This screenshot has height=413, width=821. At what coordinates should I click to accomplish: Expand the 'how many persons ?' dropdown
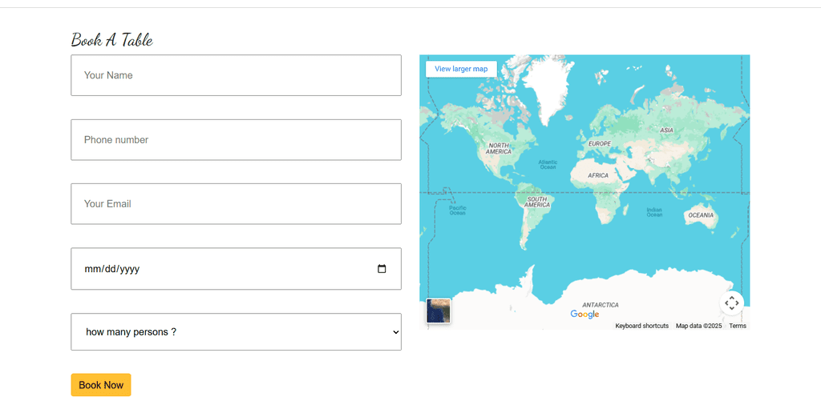tap(236, 331)
